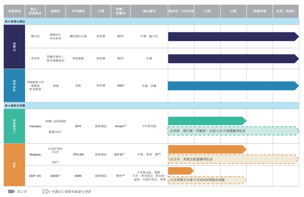Click the teal Vascepa progress arrow
The width and height of the screenshot is (304, 197).
click(207, 121)
